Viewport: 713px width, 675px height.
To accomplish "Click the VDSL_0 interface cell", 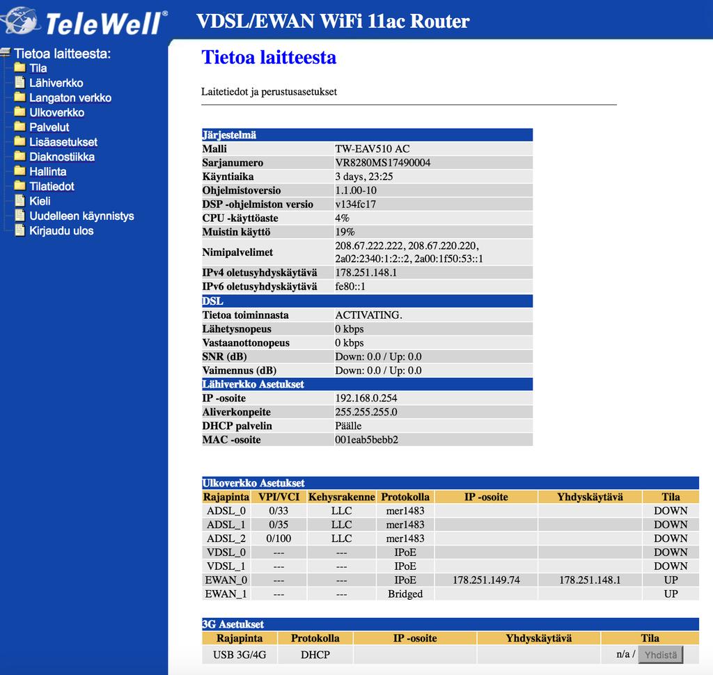I will click(226, 552).
